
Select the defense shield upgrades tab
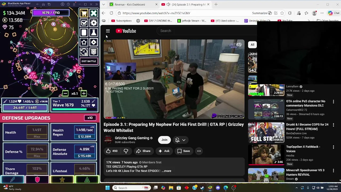pos(37,180)
